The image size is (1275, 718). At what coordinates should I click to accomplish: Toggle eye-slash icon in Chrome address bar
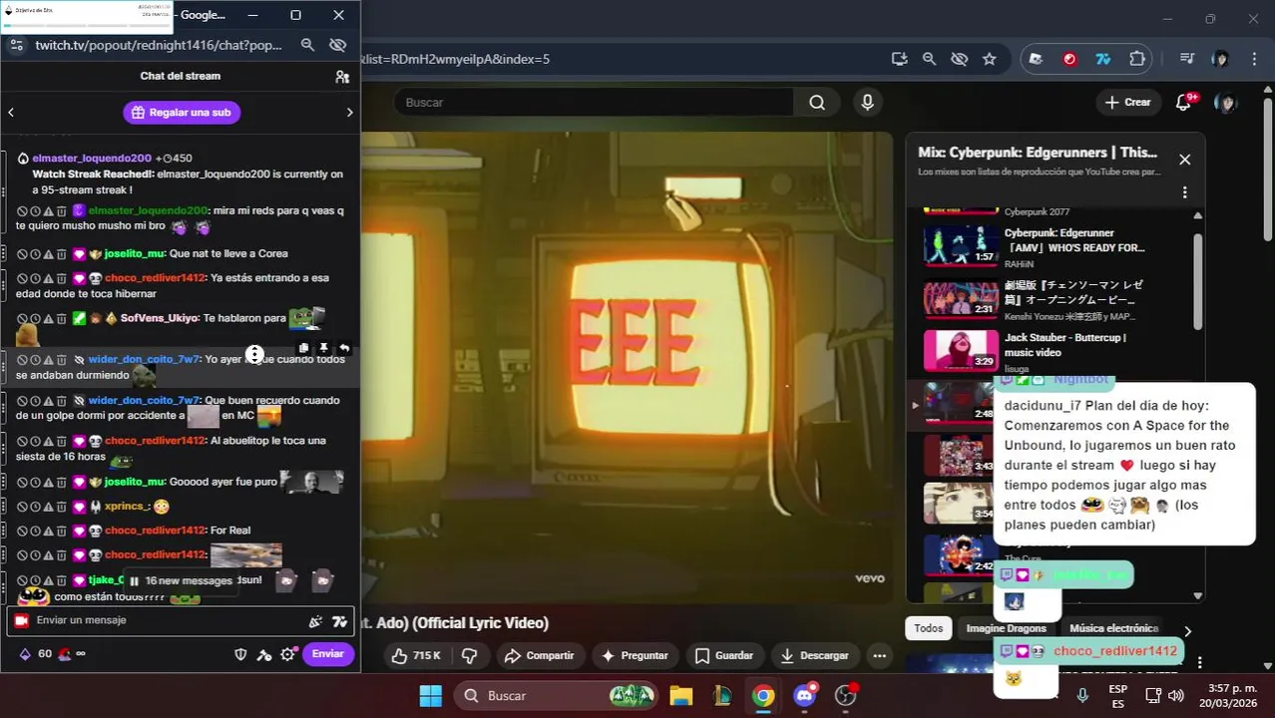[x=959, y=59]
